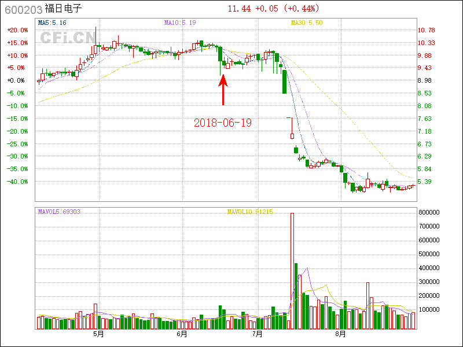Viewport: 463px width, 347px height.
Task: Click the MA5:5.16 indicator label
Action: (x=52, y=23)
